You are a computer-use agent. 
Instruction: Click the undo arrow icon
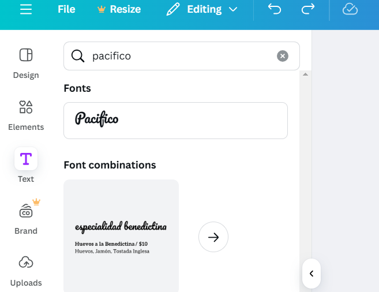click(275, 9)
